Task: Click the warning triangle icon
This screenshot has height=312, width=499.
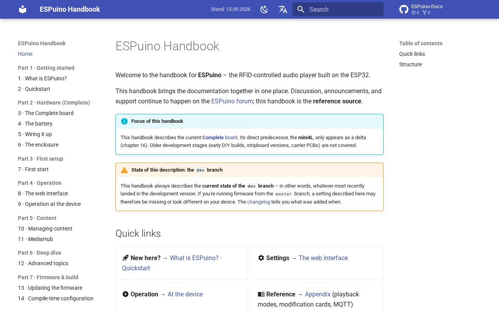Action: pyautogui.click(x=124, y=170)
